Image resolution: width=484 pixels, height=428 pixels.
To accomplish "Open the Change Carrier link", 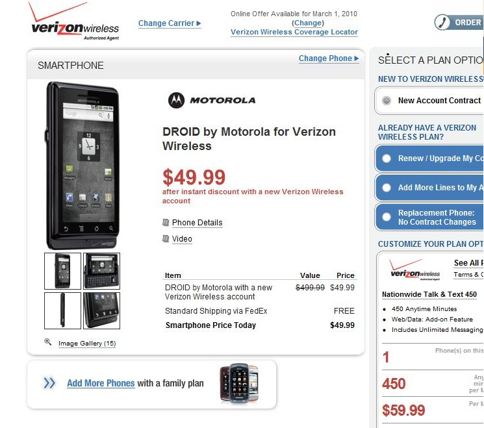I will [170, 24].
